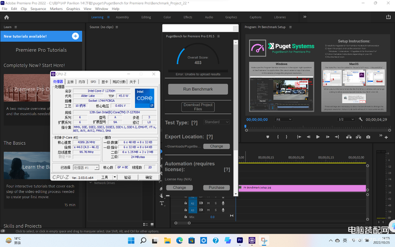Toggle lock on the Mix track
Viewport: 395px width, 247px height.
(x=186, y=217)
